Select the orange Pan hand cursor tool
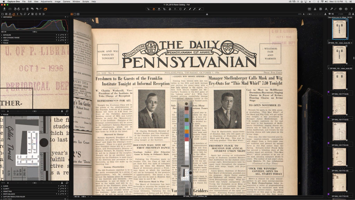This screenshot has height=200, width=355. [x=154, y=9]
